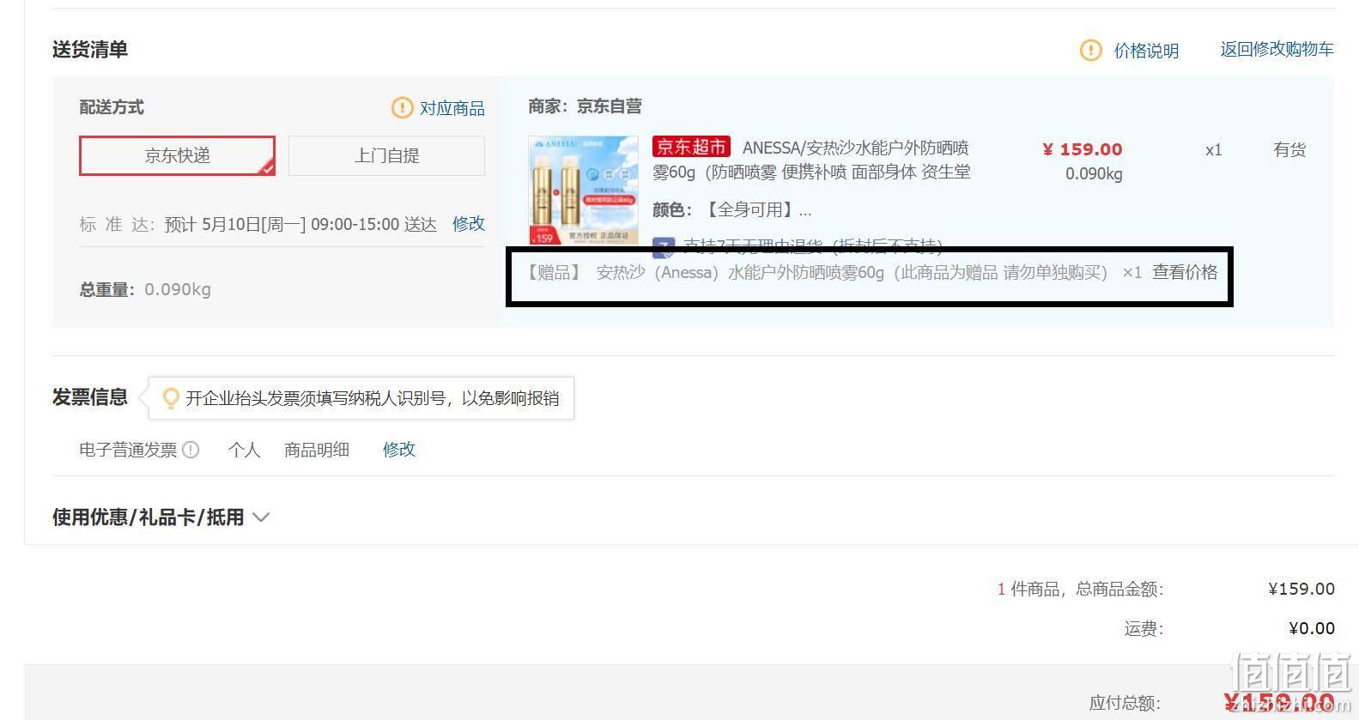
Task: Click the 颜色：【全身可用】 attribute text
Action: pos(731,210)
